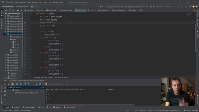Open the TODO tool window
This screenshot has height=112, width=199.
pos(41,107)
